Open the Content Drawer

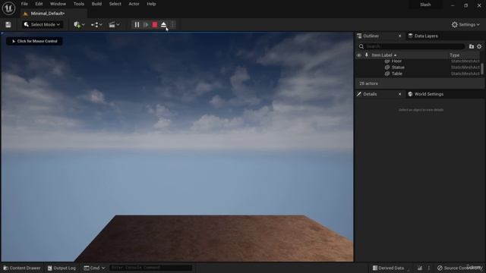pos(22,268)
